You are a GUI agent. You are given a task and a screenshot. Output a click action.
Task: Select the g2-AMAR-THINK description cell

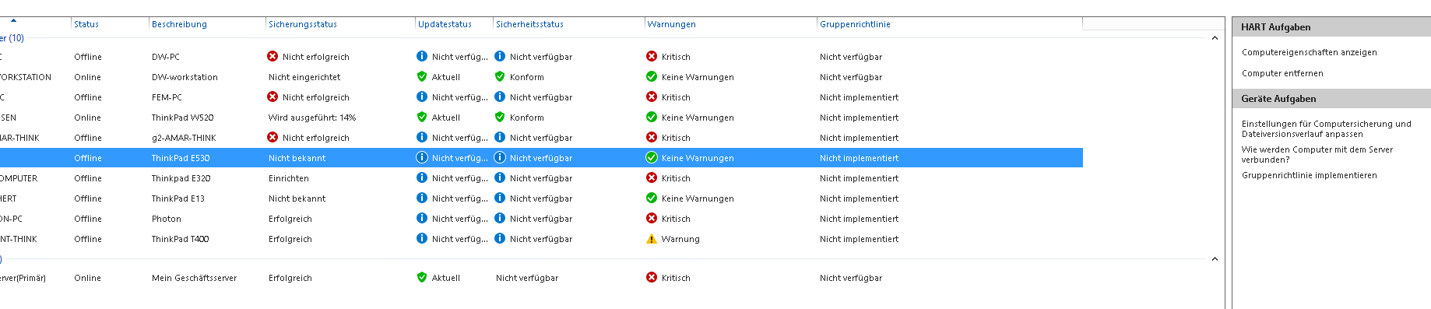pyautogui.click(x=184, y=138)
